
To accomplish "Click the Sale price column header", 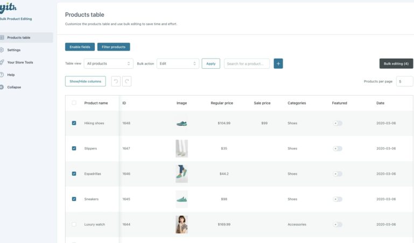I will pos(262,103).
